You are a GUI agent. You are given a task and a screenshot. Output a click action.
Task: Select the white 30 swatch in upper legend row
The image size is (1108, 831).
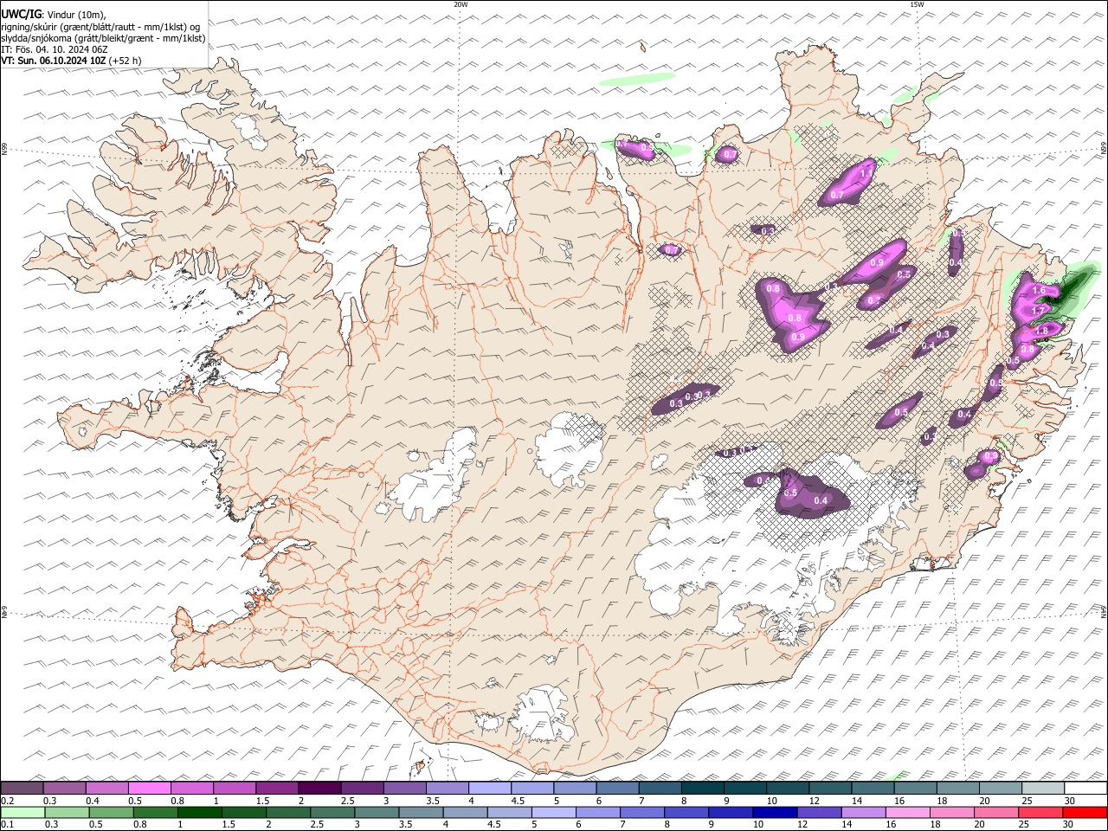(x=1085, y=789)
